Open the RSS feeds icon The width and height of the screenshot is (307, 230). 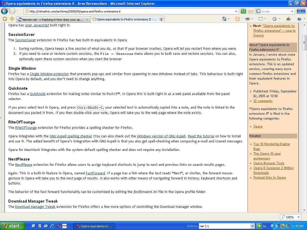point(237,19)
